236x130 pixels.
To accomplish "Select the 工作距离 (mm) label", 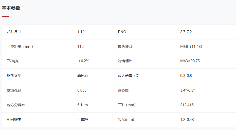I will coord(20,47).
